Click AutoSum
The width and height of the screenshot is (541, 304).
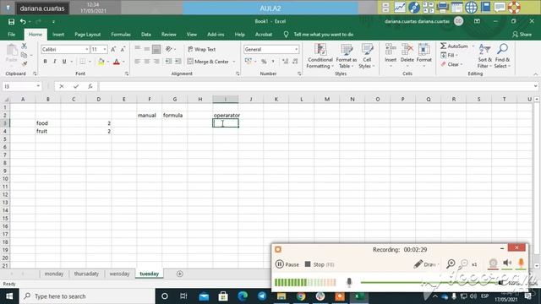[x=455, y=46]
